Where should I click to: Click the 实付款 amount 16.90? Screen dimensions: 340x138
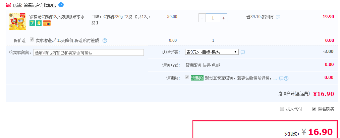pyautogui.click(x=320, y=132)
